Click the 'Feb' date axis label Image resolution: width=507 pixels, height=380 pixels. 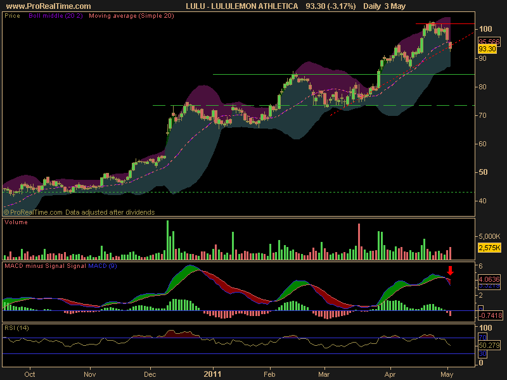pyautogui.click(x=269, y=374)
